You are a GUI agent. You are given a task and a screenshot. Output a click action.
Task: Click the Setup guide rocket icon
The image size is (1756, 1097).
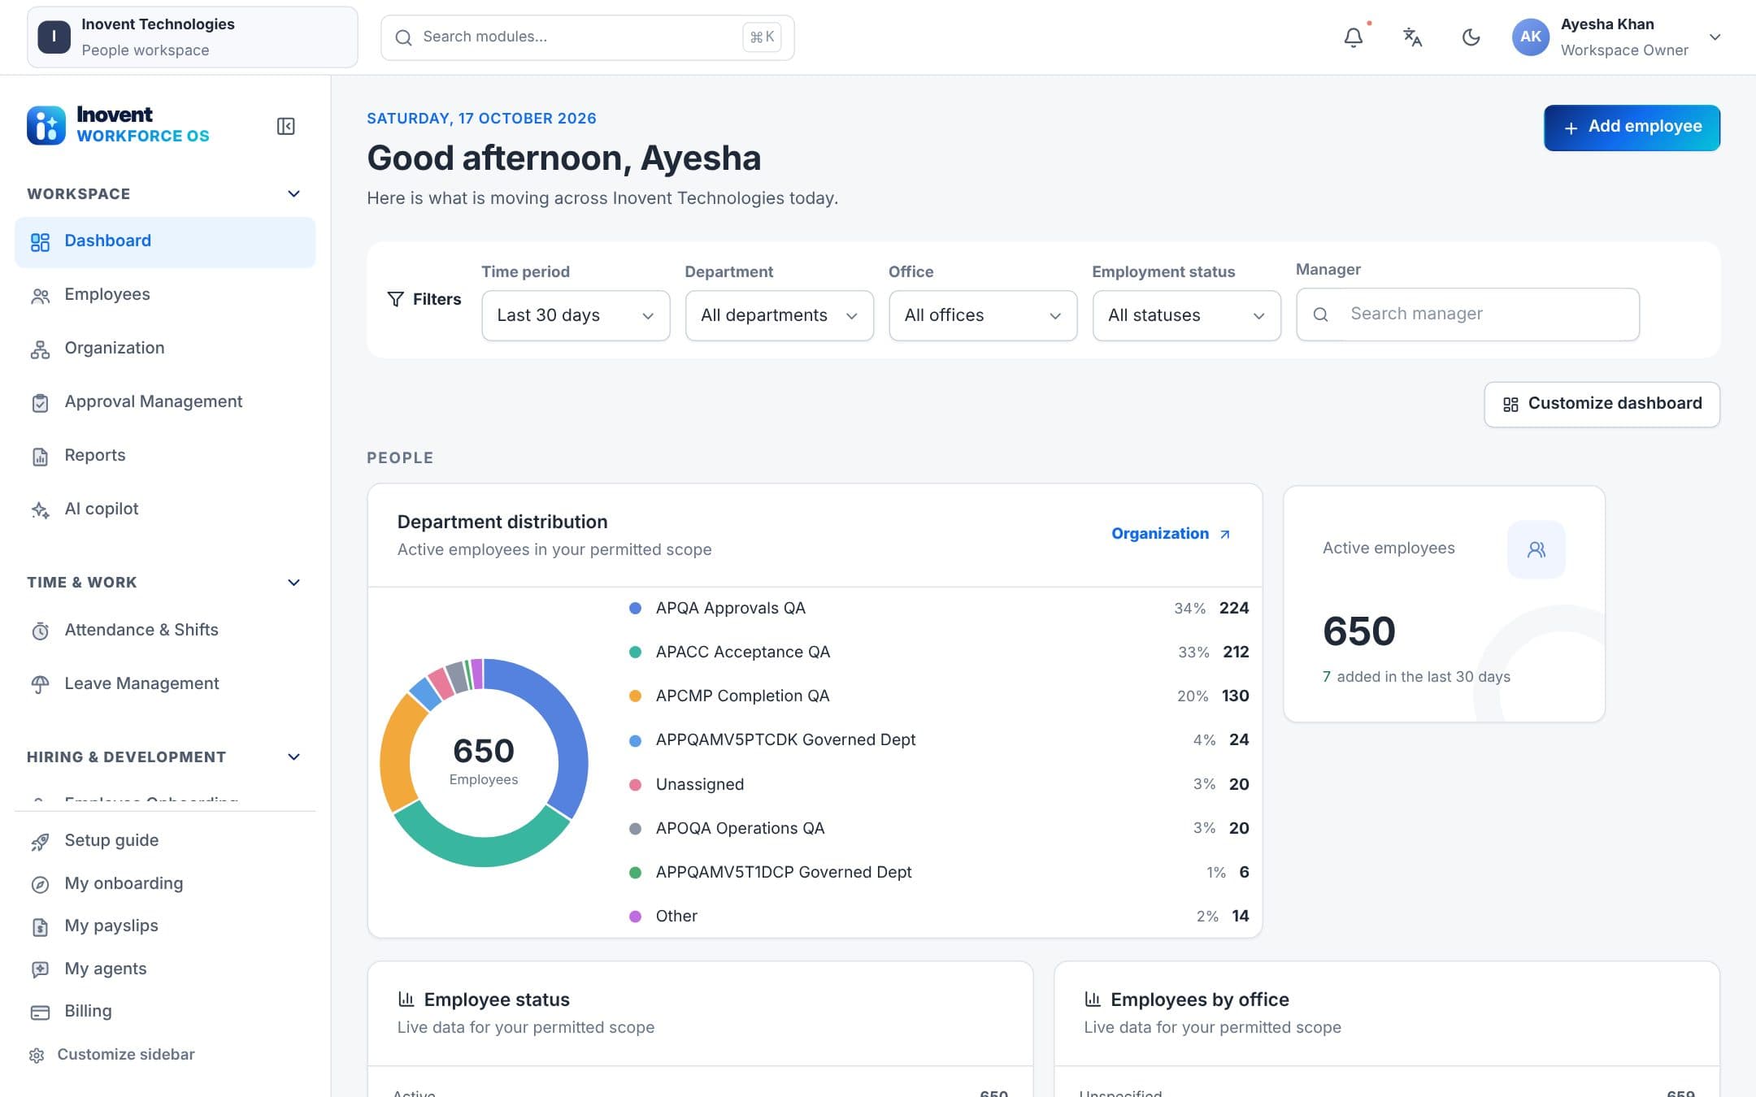click(40, 841)
